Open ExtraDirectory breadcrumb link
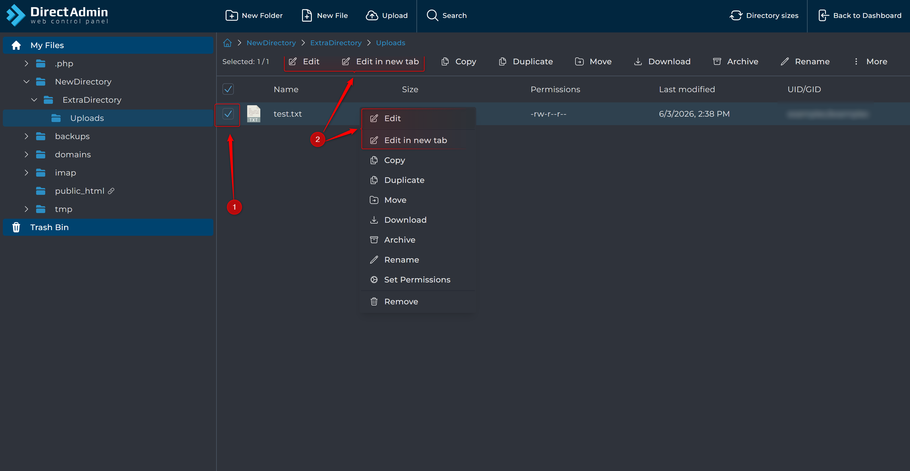This screenshot has height=471, width=910. coord(336,43)
